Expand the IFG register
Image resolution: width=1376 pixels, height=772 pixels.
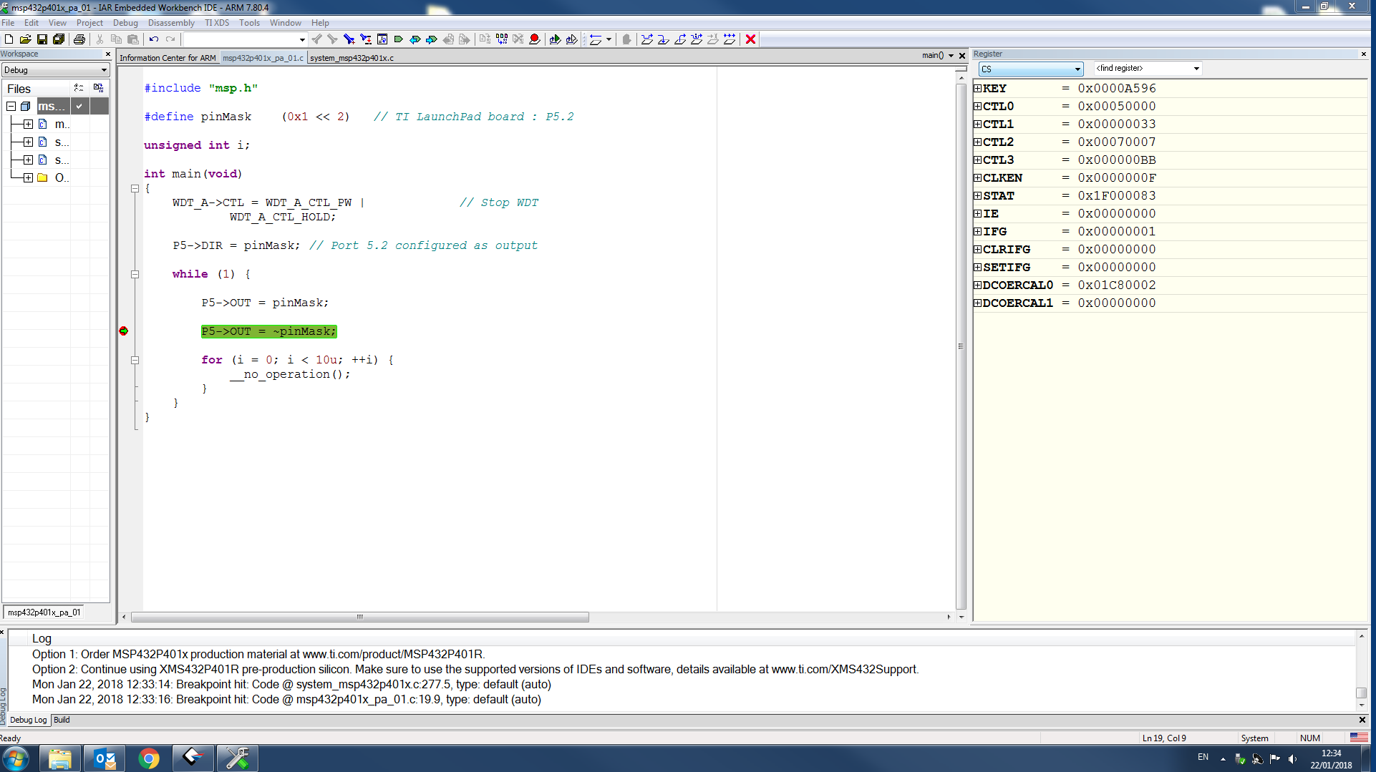coord(978,231)
